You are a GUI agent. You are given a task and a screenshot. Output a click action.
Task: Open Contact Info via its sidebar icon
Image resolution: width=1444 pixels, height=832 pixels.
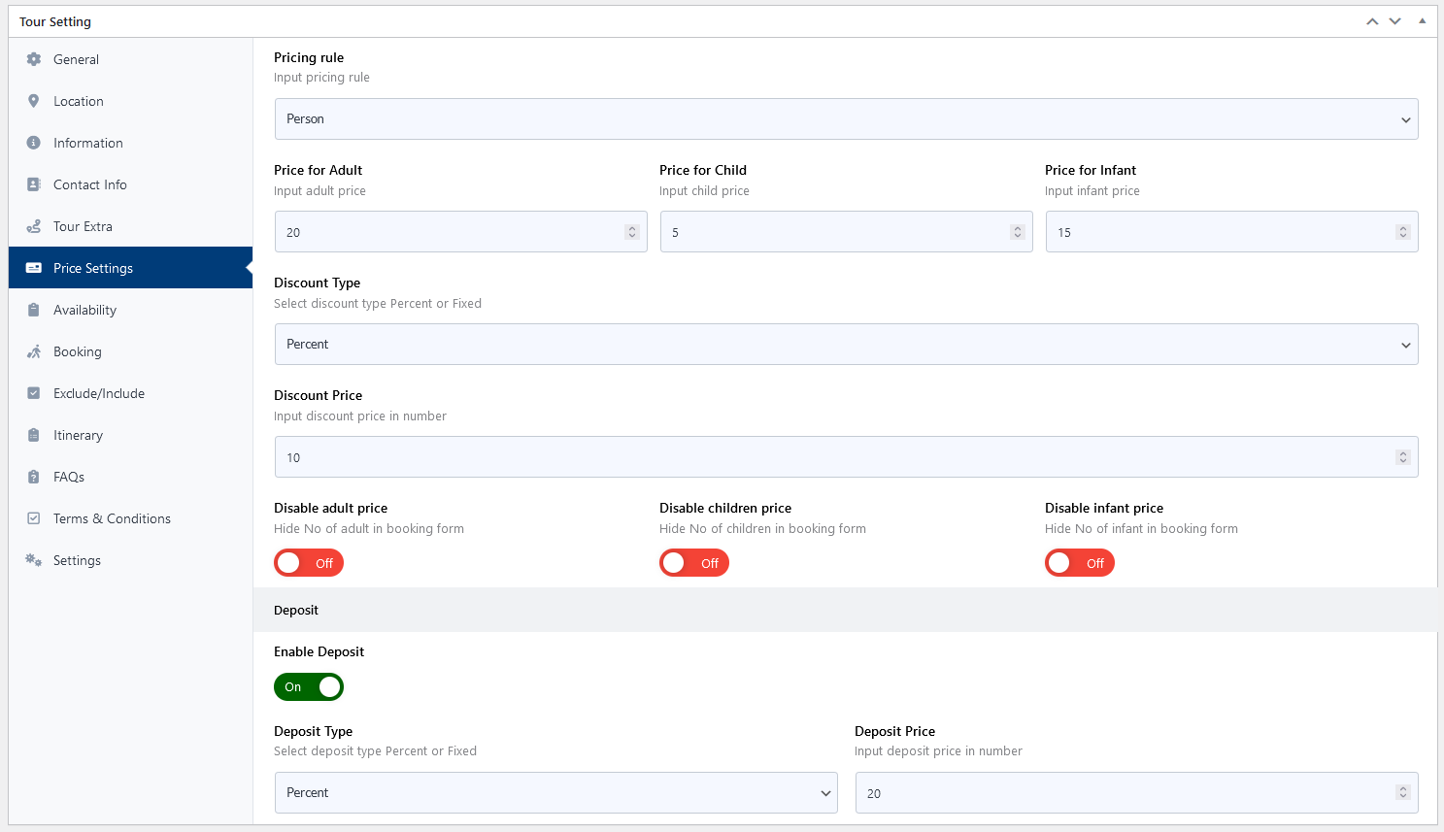(x=35, y=184)
